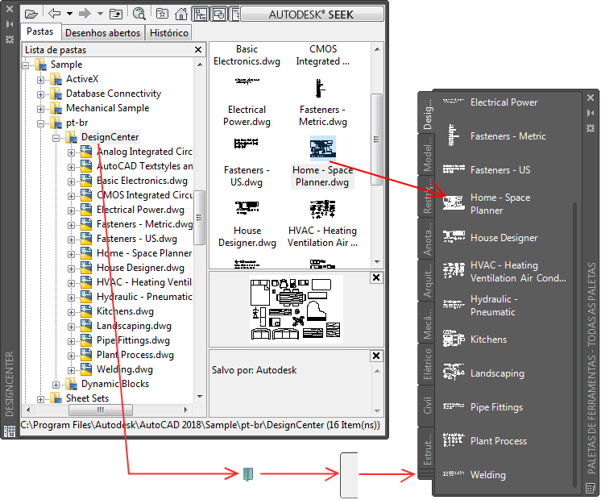The image size is (601, 500).
Task: Switch to the Model... tool palette tab
Action: [x=427, y=154]
